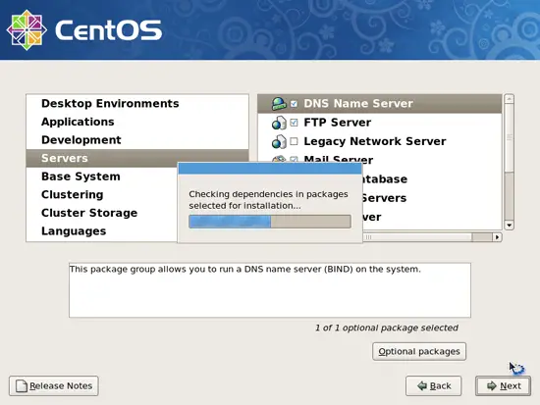Click the package group description text box
Screen dimensions: 540x405
270,290
